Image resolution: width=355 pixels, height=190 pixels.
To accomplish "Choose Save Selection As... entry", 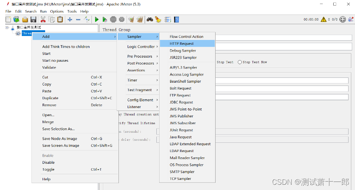I will pyautogui.click(x=75, y=129).
